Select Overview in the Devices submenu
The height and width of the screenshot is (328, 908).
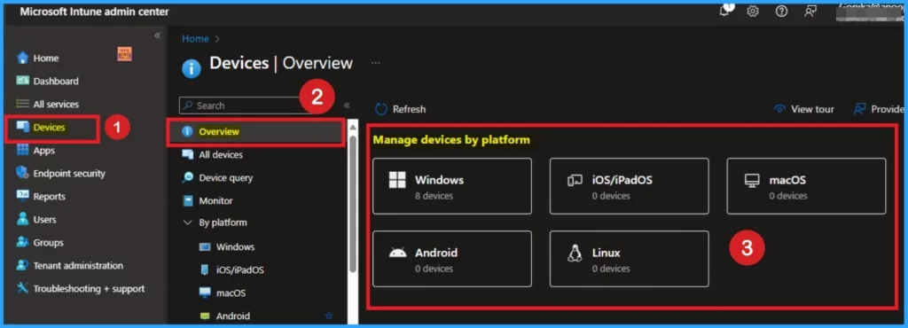[255, 131]
